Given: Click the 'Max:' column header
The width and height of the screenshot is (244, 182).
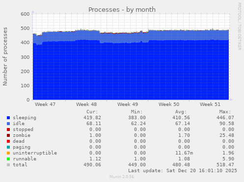Looking at the screenshot, I should (225, 112).
